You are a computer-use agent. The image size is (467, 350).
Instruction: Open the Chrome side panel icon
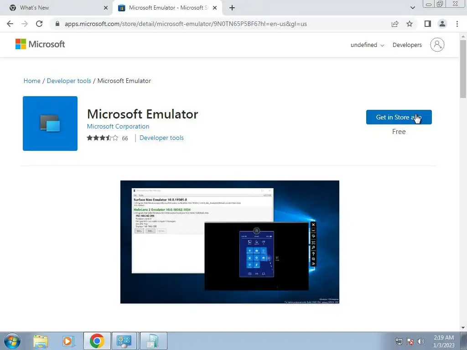[x=428, y=24]
